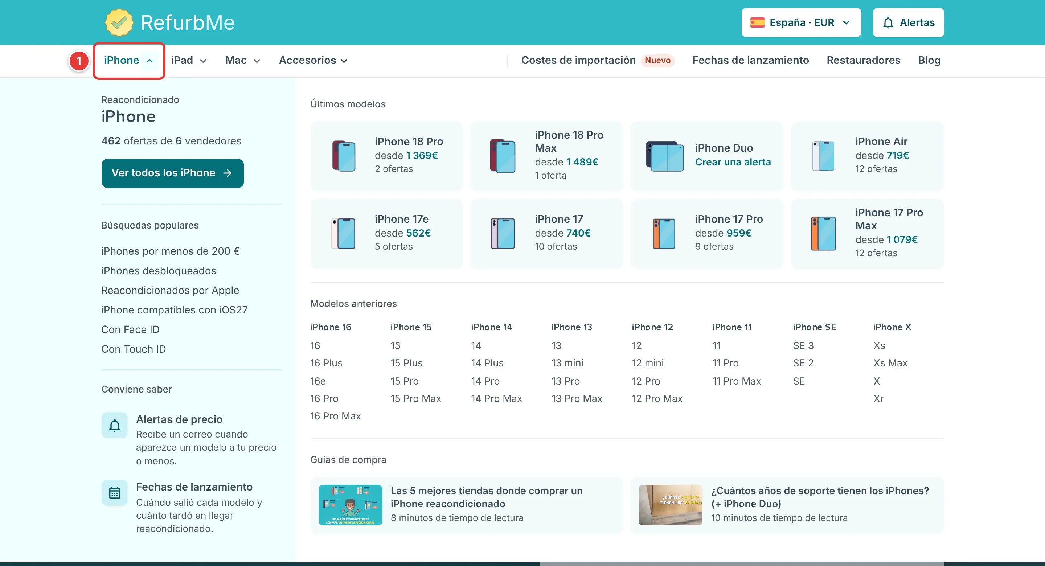
Task: Click the iPhone 16 column heading
Action: click(x=330, y=327)
